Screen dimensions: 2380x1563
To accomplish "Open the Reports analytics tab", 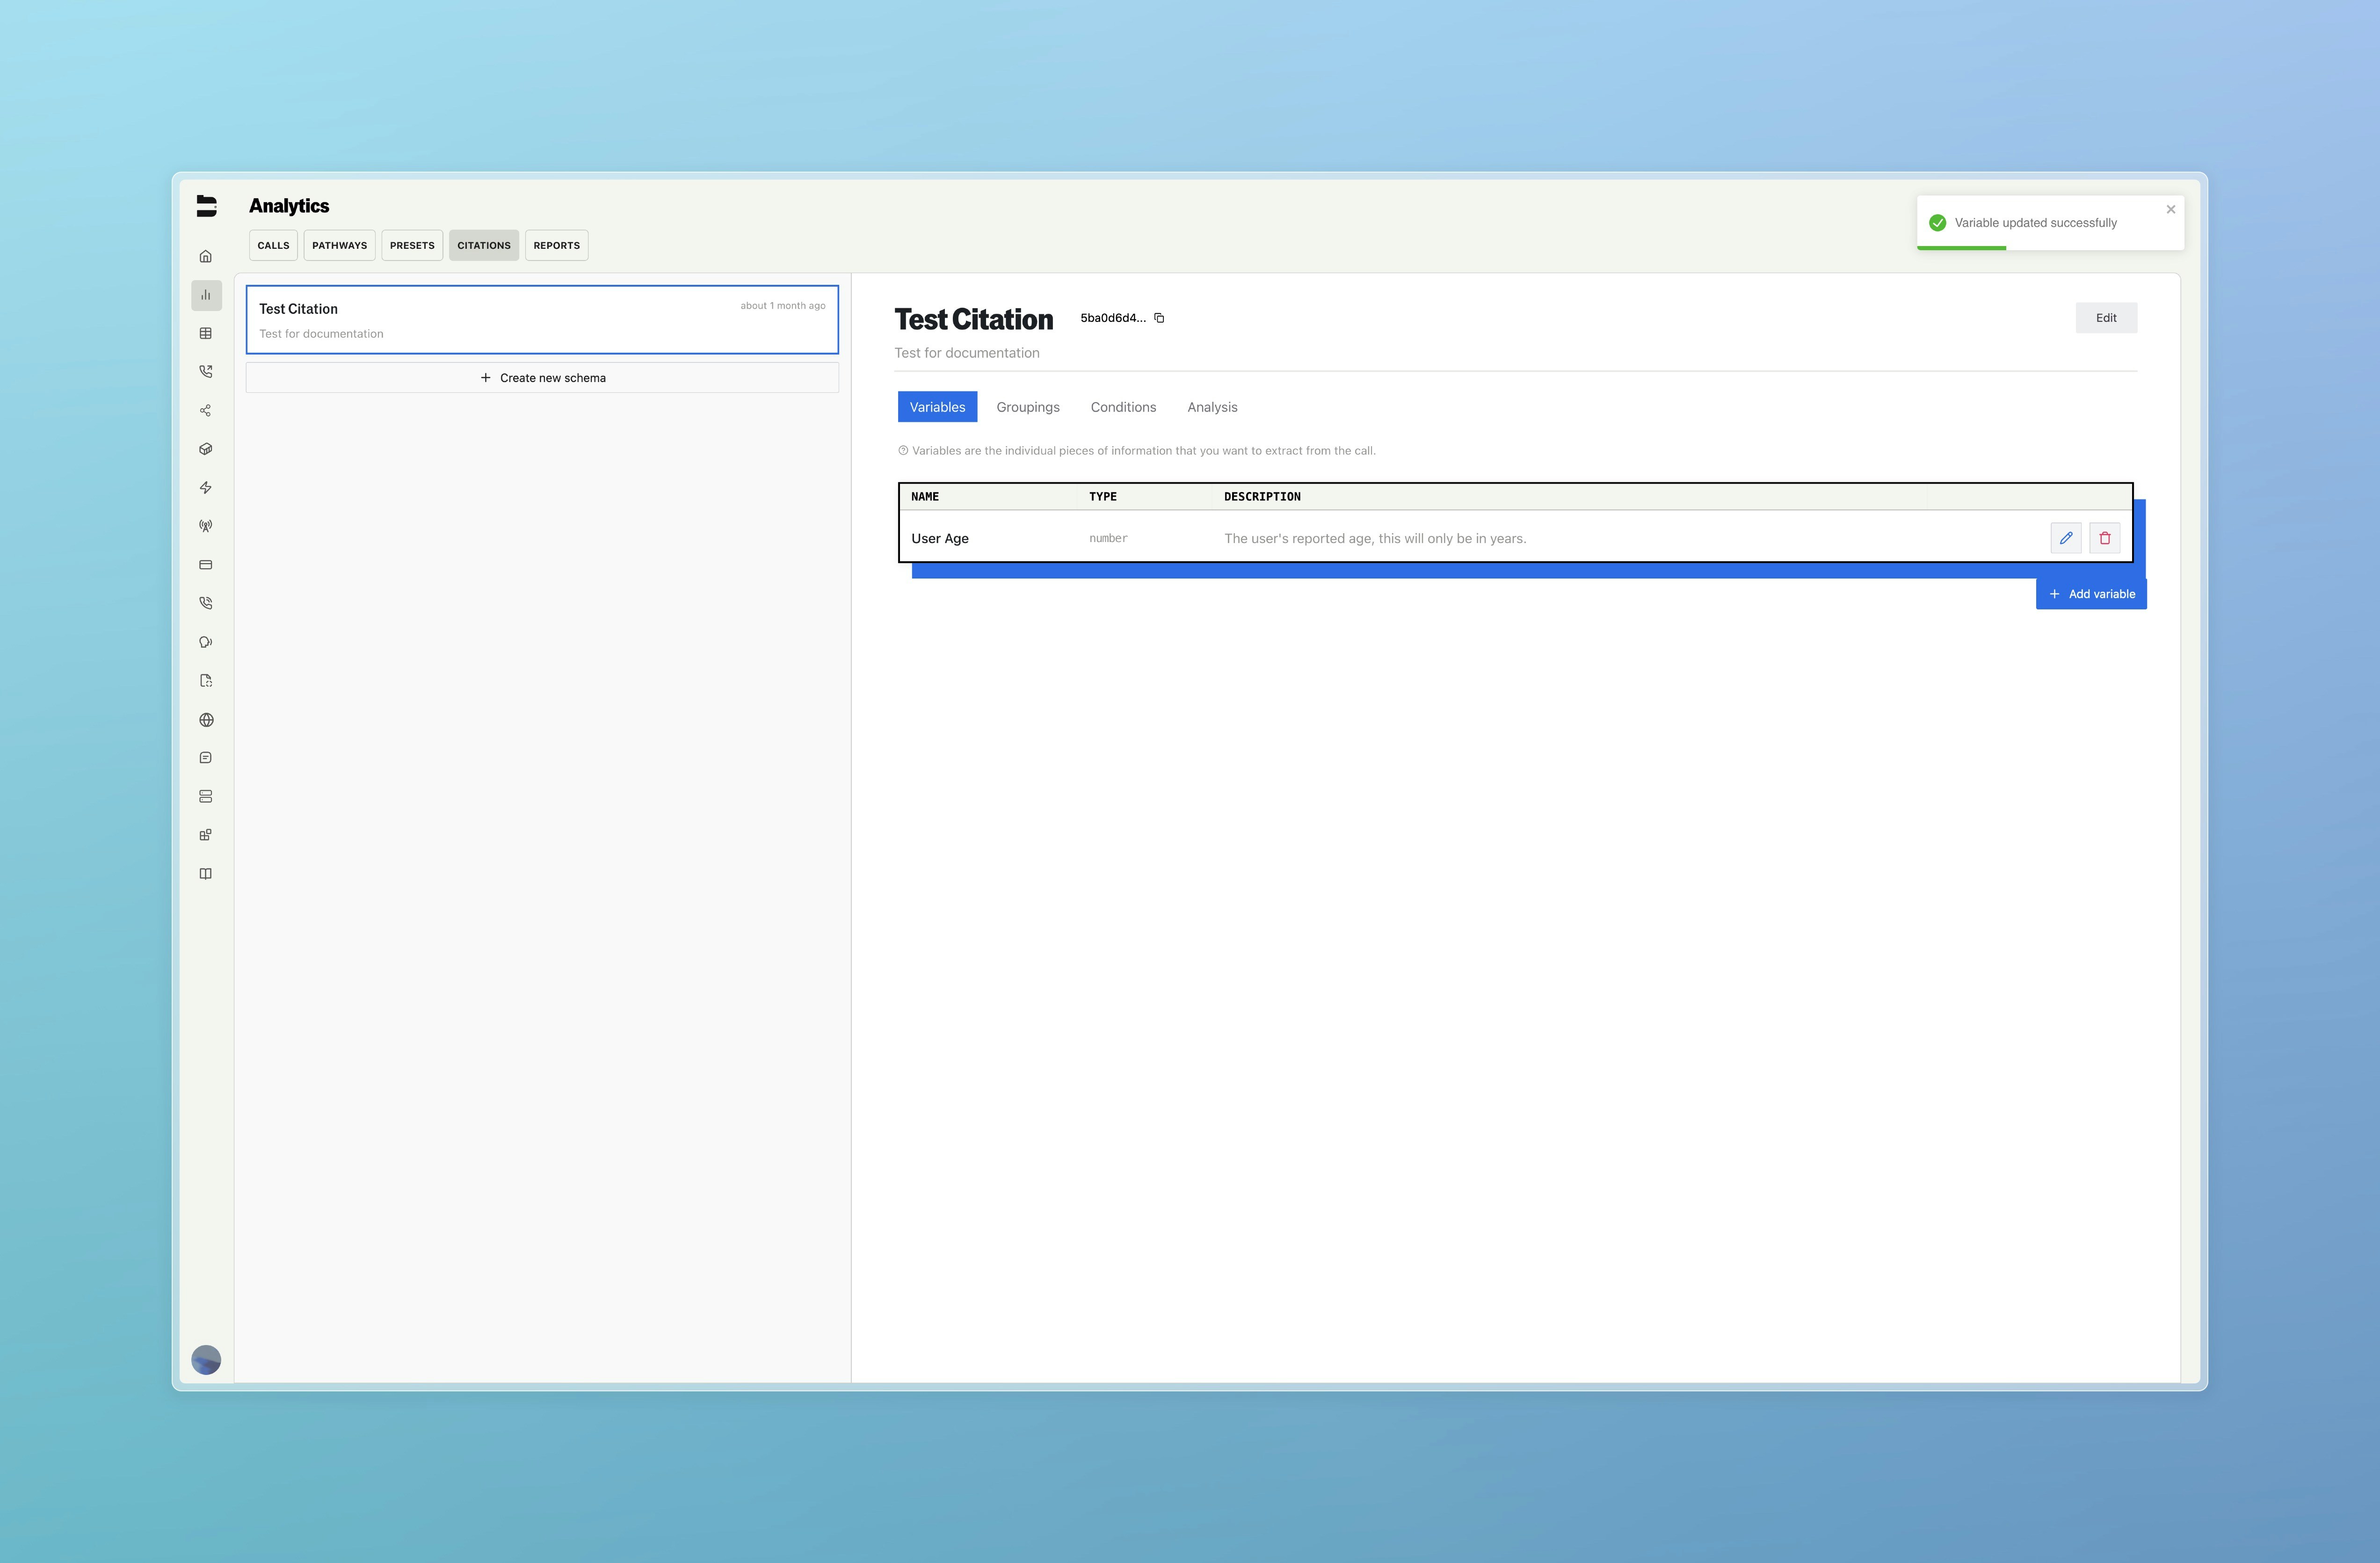I will [556, 245].
